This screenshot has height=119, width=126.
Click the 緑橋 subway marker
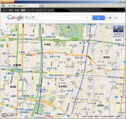[x=102, y=42]
